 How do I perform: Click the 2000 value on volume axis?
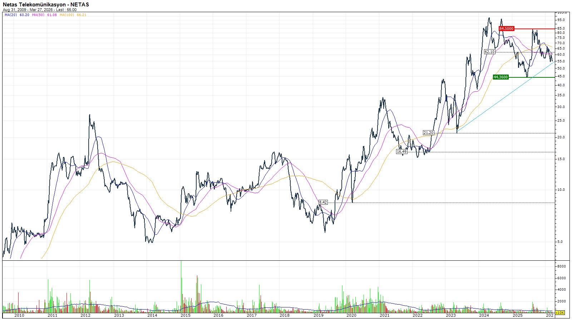(561, 301)
